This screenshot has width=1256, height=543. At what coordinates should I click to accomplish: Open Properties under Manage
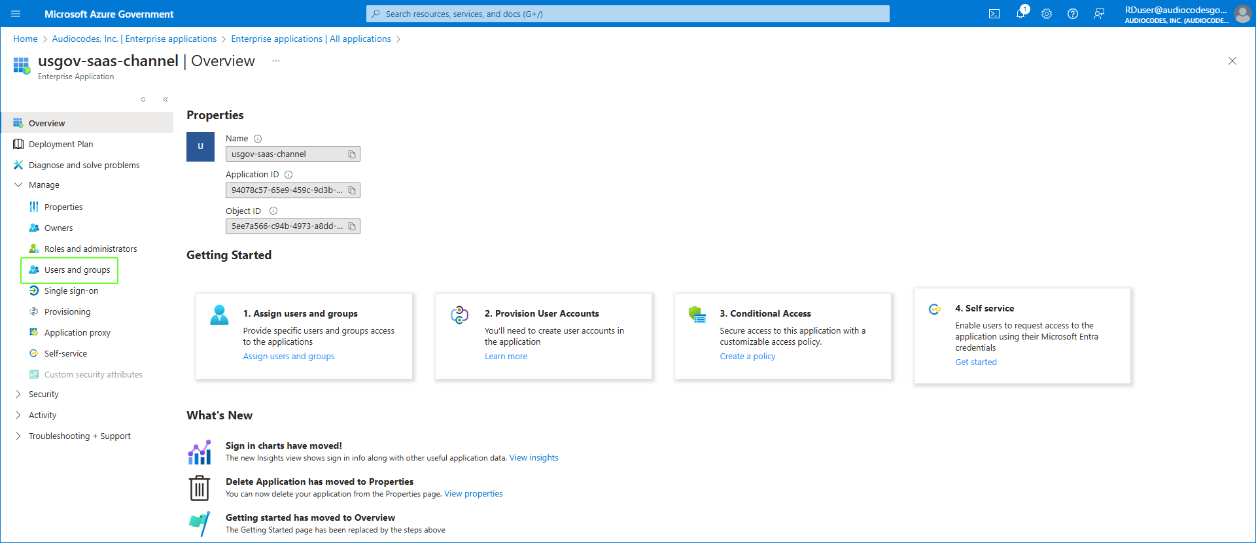(x=63, y=207)
